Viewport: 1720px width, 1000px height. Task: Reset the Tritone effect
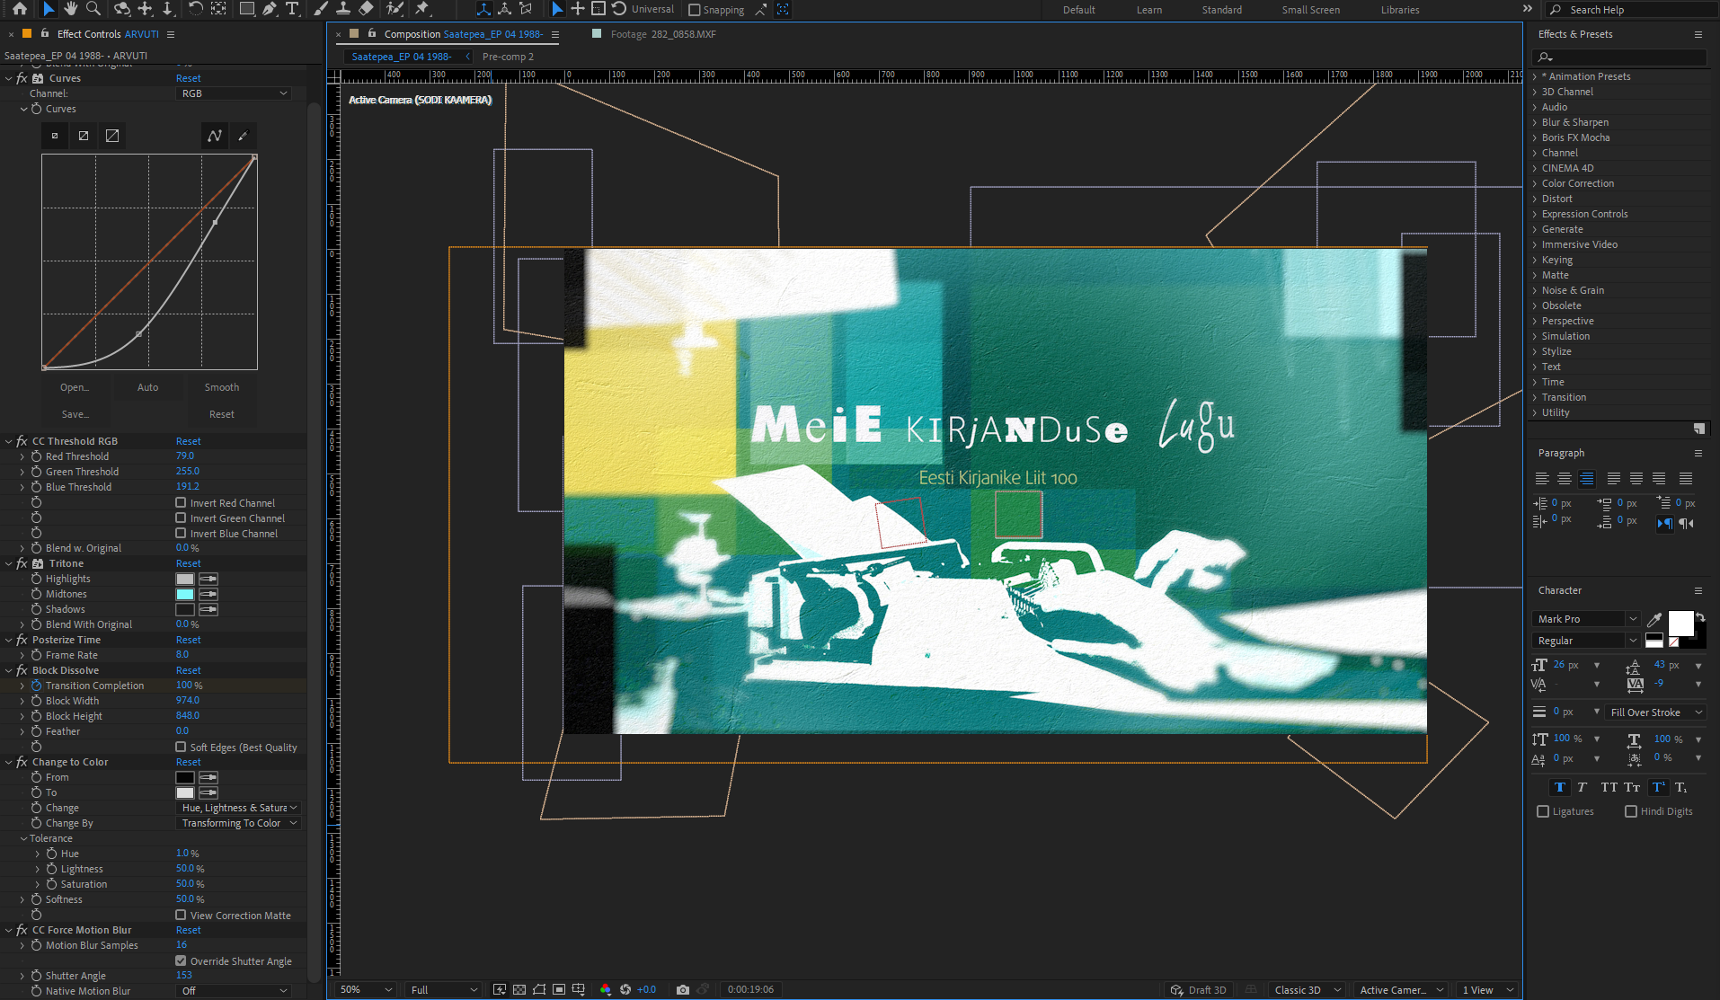188,563
